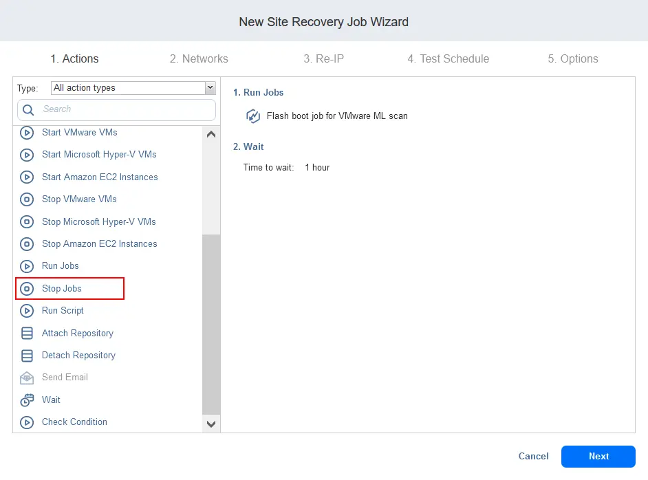Viewport: 648px width, 480px height.
Task: Select the Check Condition action
Action: (74, 422)
